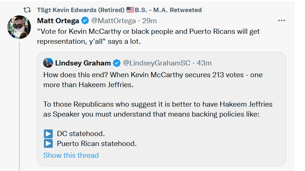The width and height of the screenshot is (305, 171).
Task: Open the three-dot more options menu
Action: 281,21
